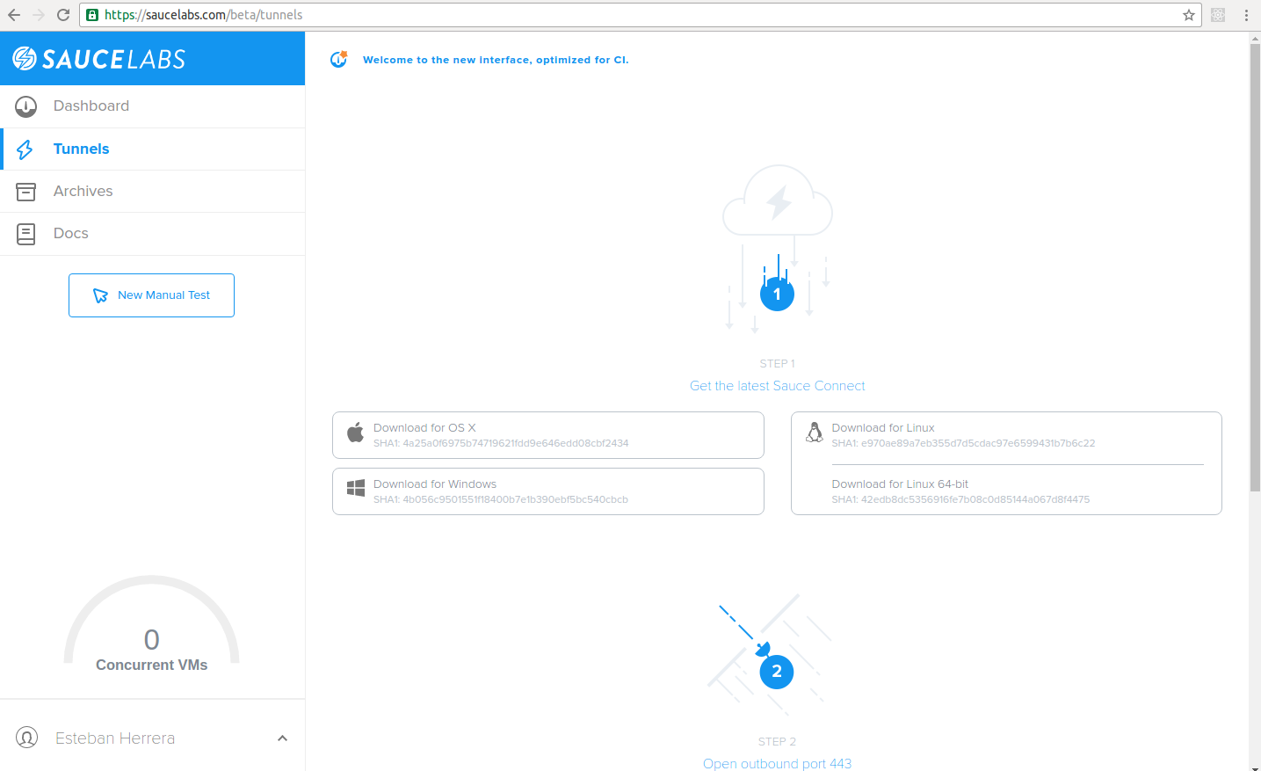Click the Linux SHA1 checksum text
1261x771 pixels.
[963, 443]
